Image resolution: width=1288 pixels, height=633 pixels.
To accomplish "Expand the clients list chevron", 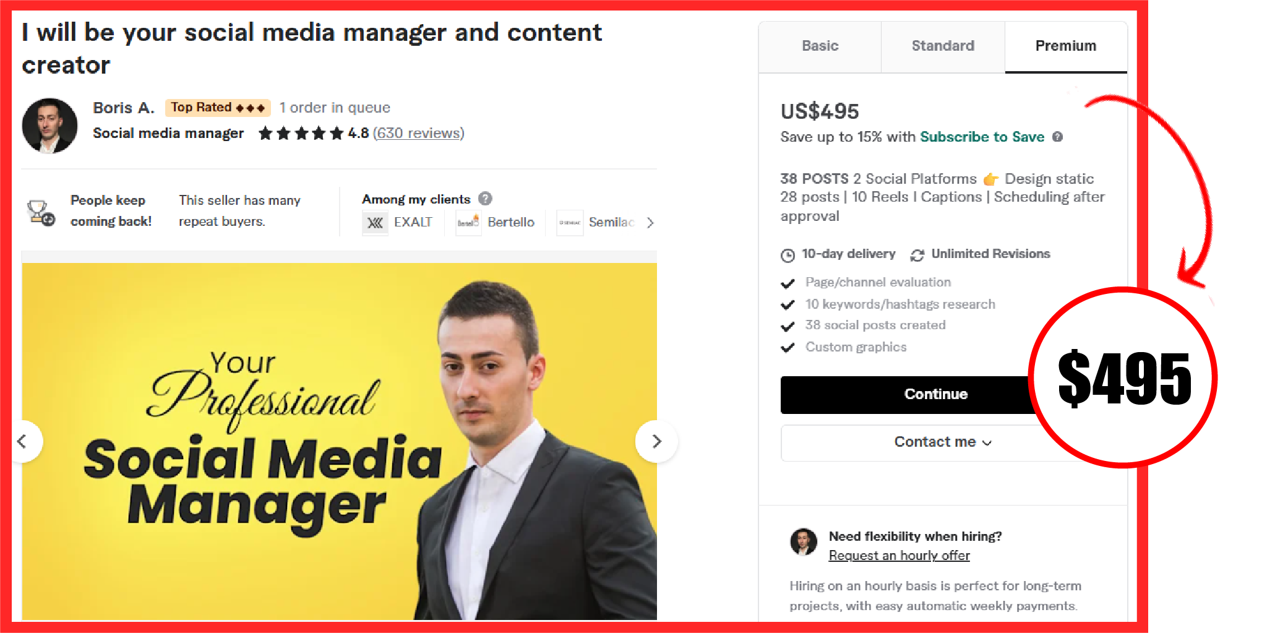I will coord(650,223).
